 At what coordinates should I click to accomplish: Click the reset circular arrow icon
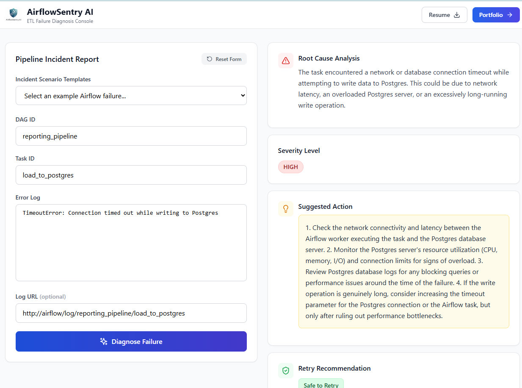coord(210,59)
